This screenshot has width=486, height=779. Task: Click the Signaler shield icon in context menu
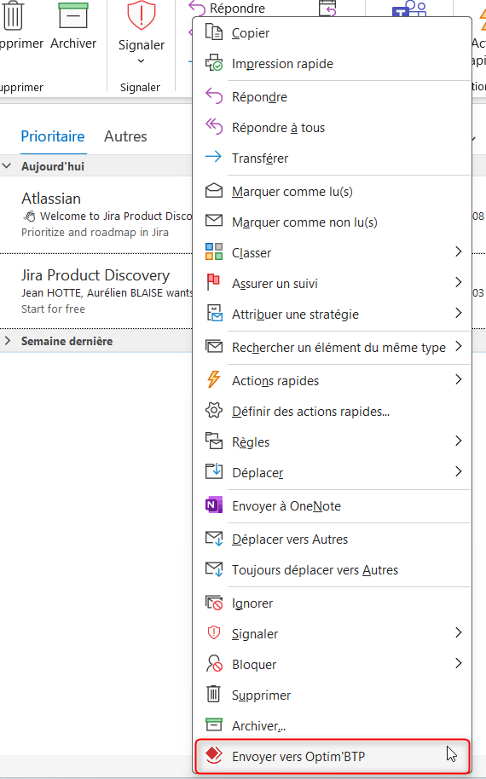[214, 632]
